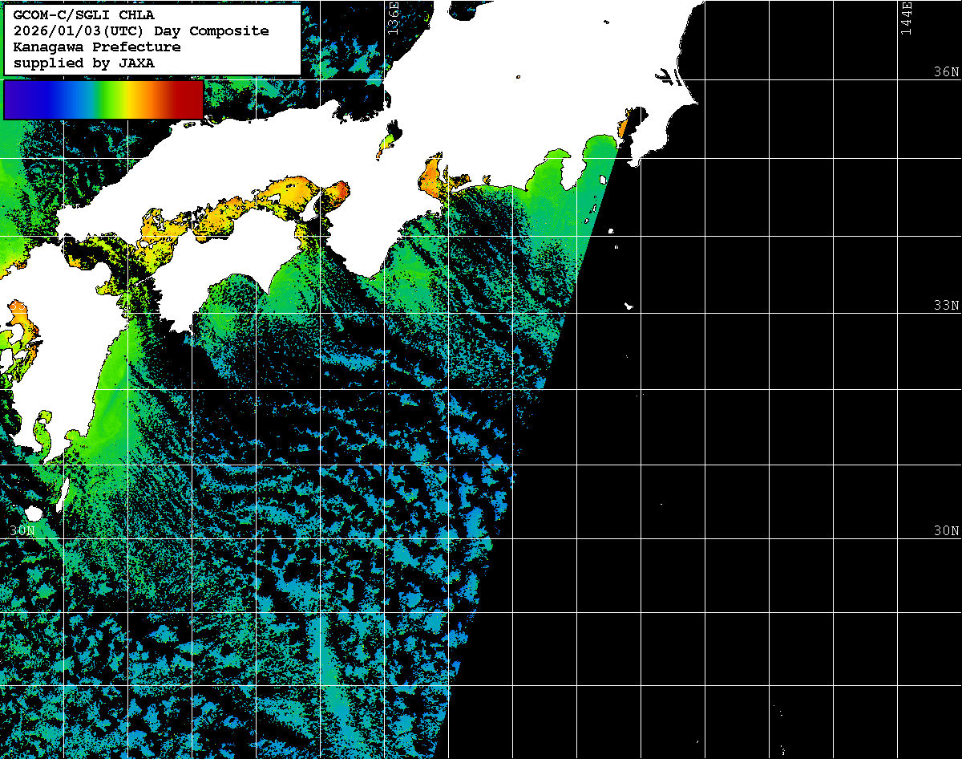Viewport: 962px width, 759px height.
Task: Click the "supplied by JAXA" credit text
Action: pyautogui.click(x=83, y=63)
